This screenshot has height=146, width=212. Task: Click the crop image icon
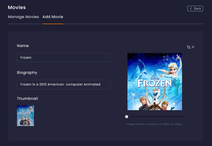pos(189,47)
